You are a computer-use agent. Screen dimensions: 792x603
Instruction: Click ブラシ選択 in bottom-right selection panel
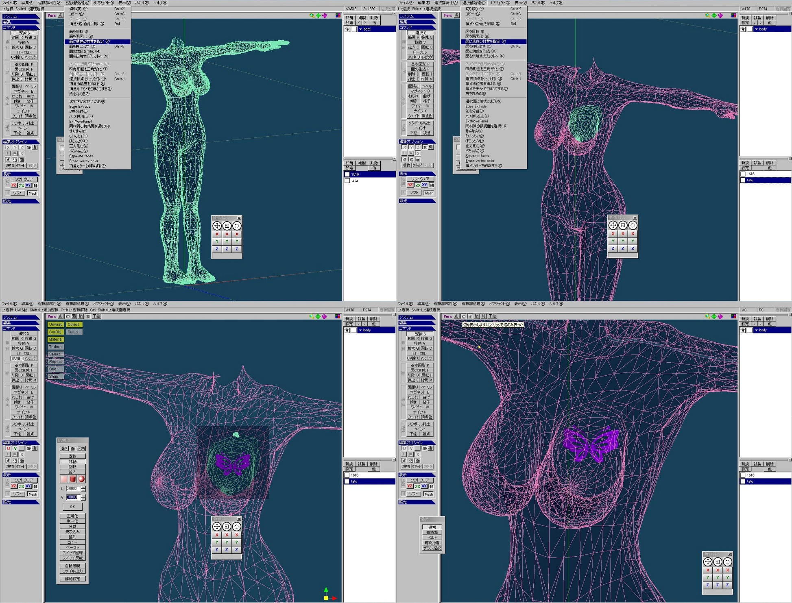[x=432, y=548]
